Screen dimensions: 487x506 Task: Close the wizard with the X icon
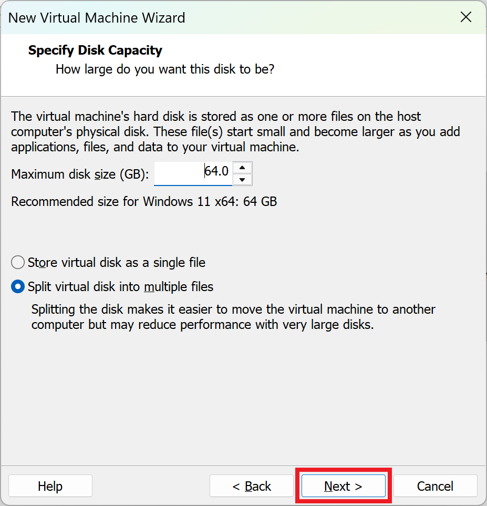point(465,17)
